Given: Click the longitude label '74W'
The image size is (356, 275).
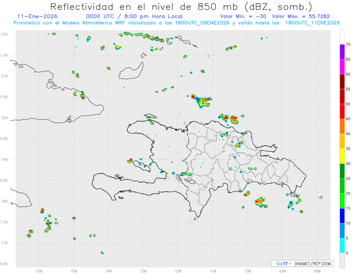Looking at the screenshot, I should click(x=109, y=271).
